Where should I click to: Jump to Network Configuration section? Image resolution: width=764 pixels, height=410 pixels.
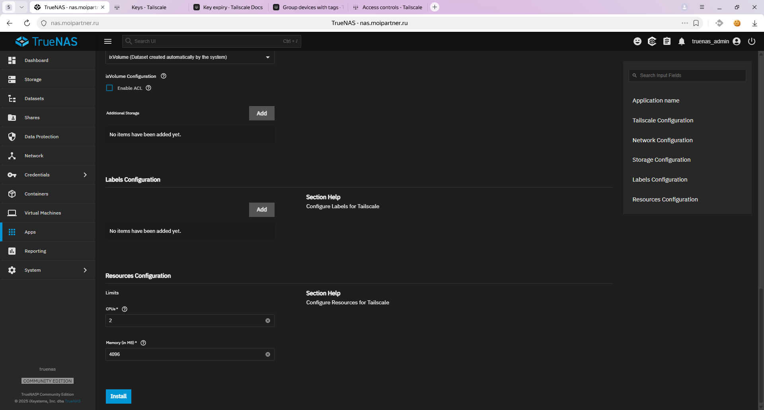662,140
